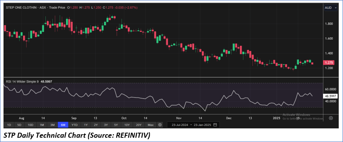343x142 pixels.
Task: Open chart settings icon at bottom right
Action: pyautogui.click(x=331, y=118)
